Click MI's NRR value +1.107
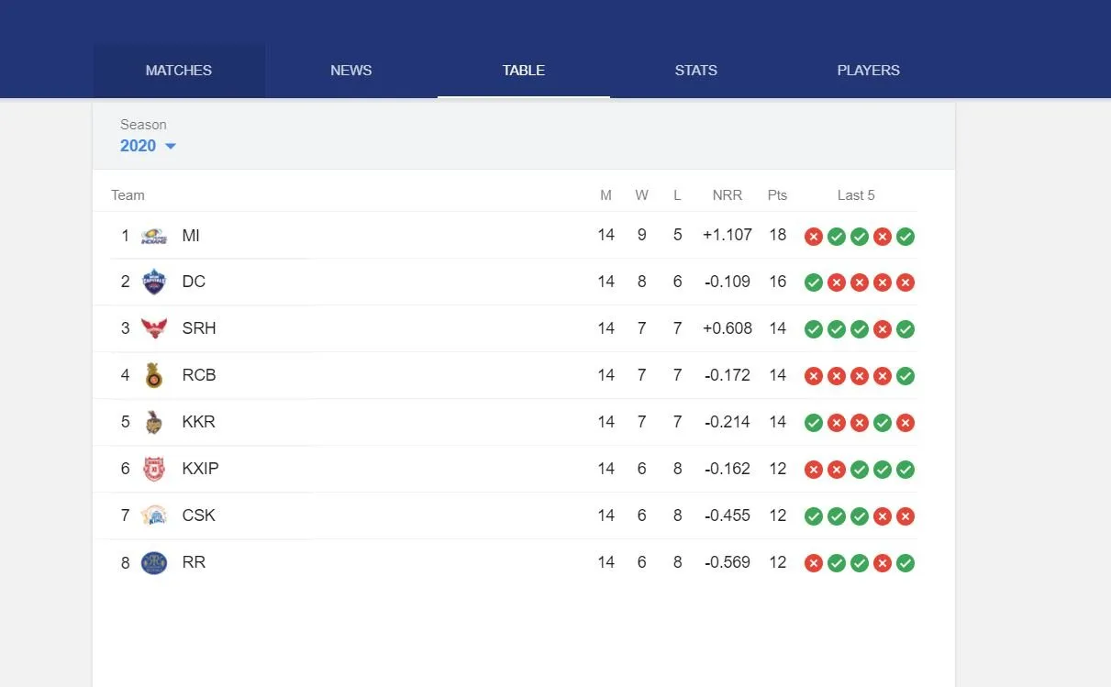1111x687 pixels. click(728, 235)
